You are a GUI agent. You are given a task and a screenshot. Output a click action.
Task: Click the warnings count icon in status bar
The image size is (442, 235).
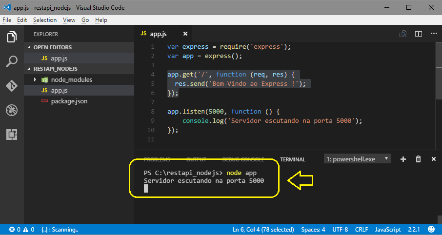[x=26, y=229]
